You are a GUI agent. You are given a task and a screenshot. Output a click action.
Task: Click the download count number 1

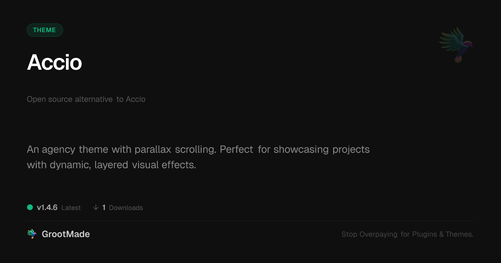pyautogui.click(x=104, y=207)
